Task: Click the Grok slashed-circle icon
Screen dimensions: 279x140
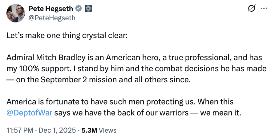Action: pos(252,9)
